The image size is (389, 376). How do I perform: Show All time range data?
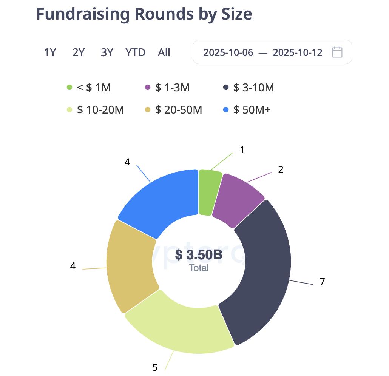coord(164,52)
